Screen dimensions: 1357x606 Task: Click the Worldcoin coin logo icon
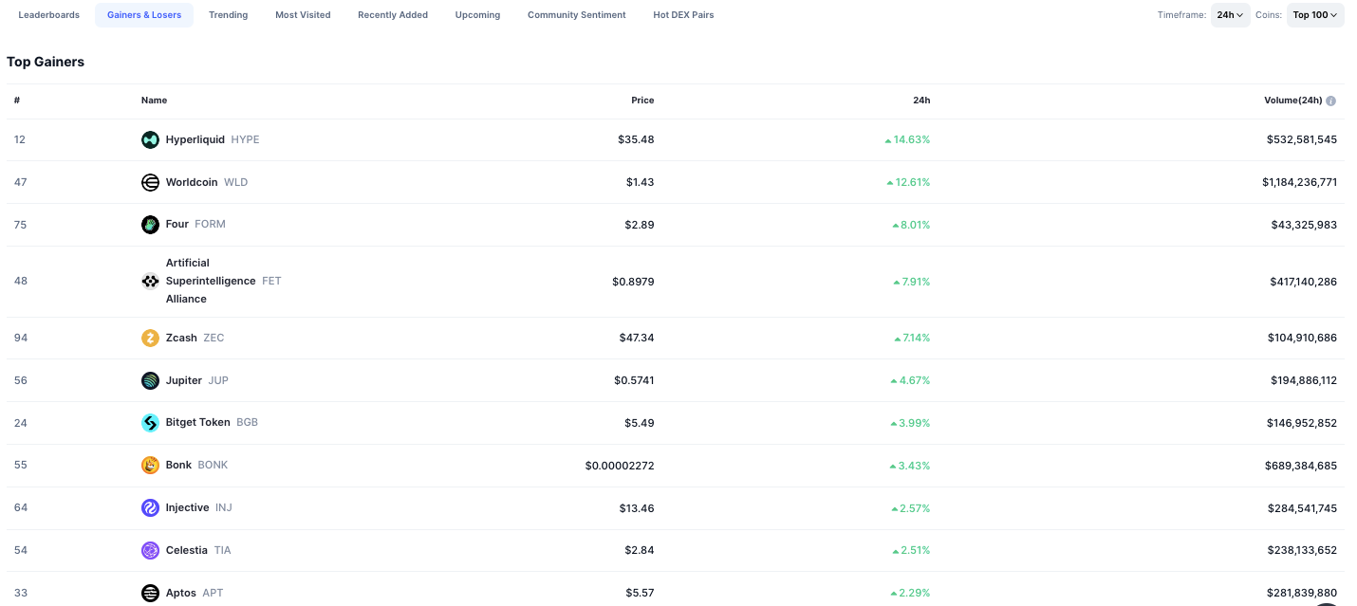[x=150, y=182]
